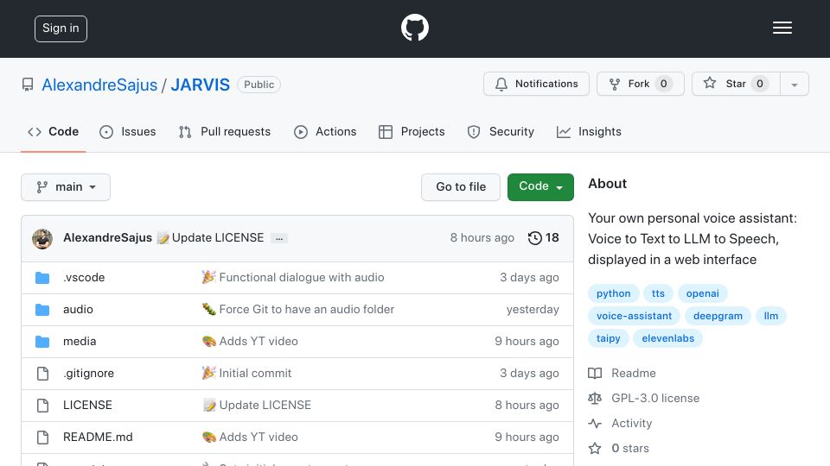Select the python topic tag
The image size is (830, 466).
614,293
